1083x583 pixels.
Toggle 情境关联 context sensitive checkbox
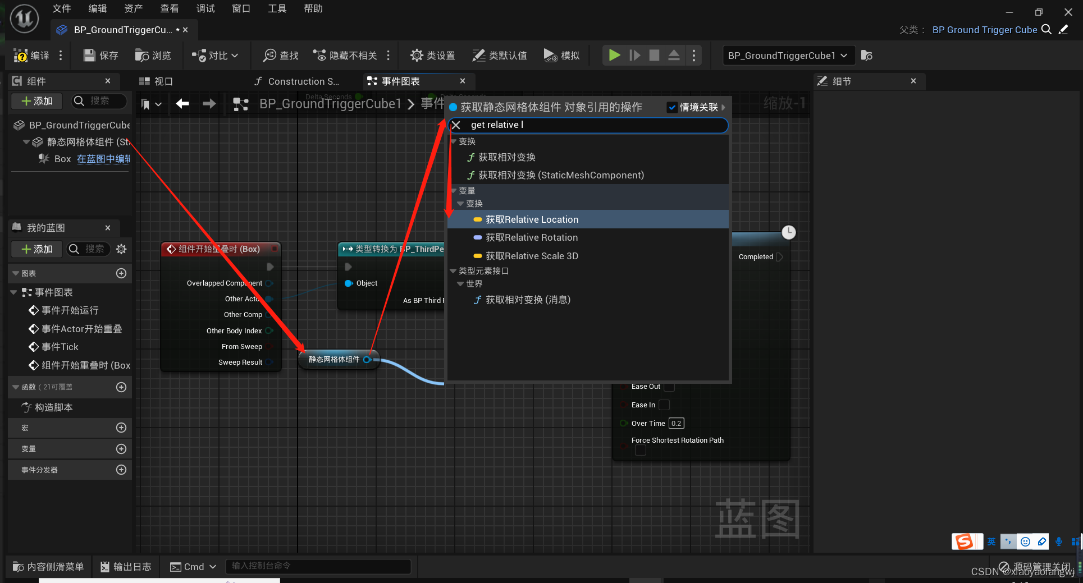pyautogui.click(x=672, y=107)
